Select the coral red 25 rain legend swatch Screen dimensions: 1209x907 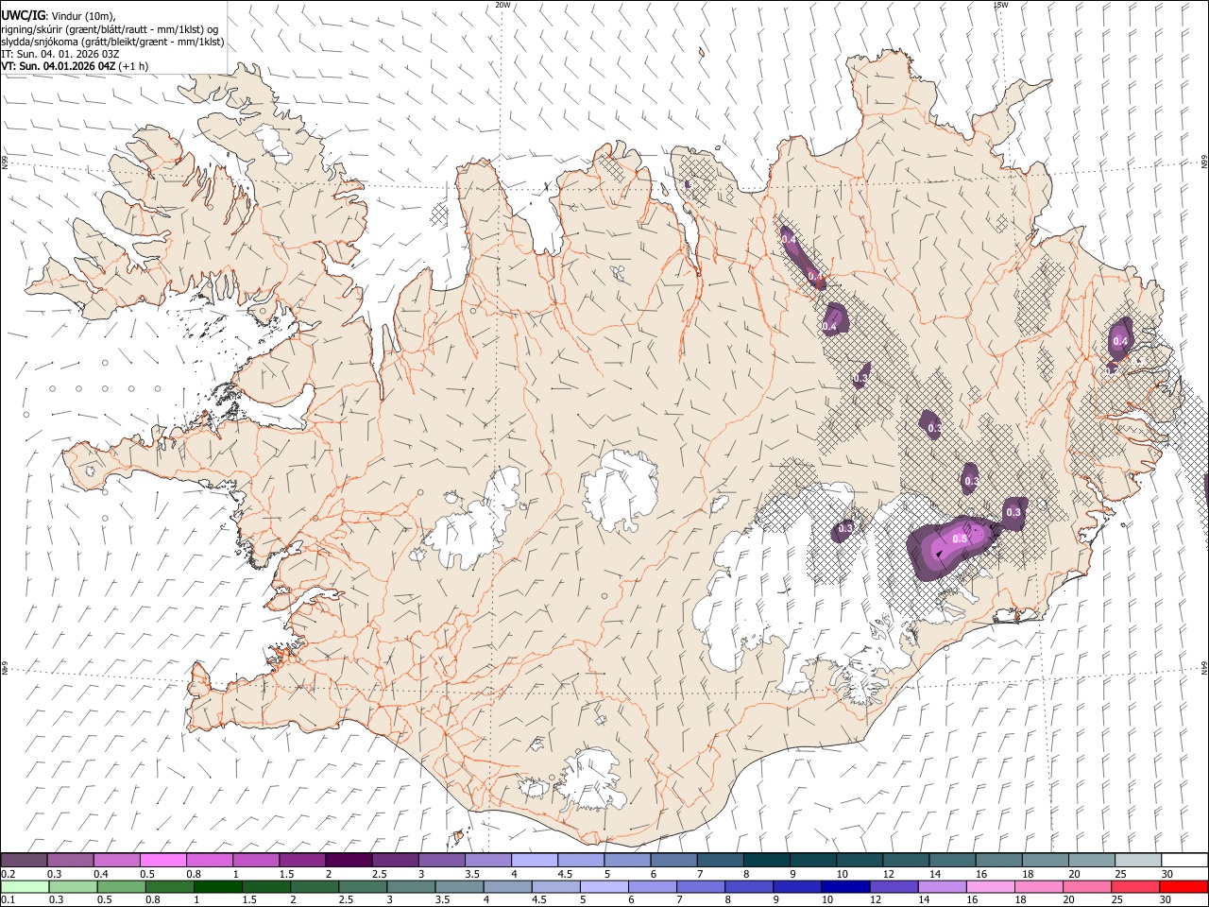1135,886
